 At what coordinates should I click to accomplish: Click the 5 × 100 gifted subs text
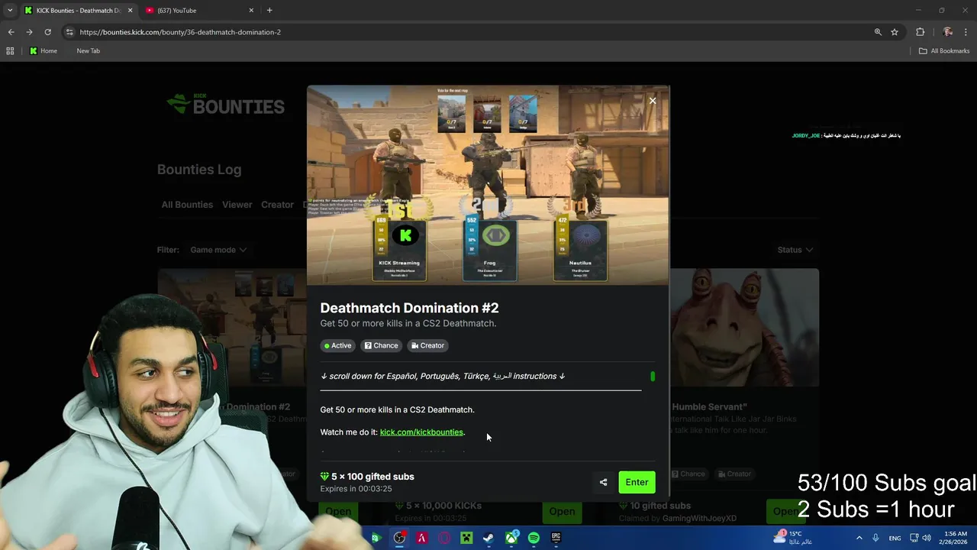pos(372,477)
